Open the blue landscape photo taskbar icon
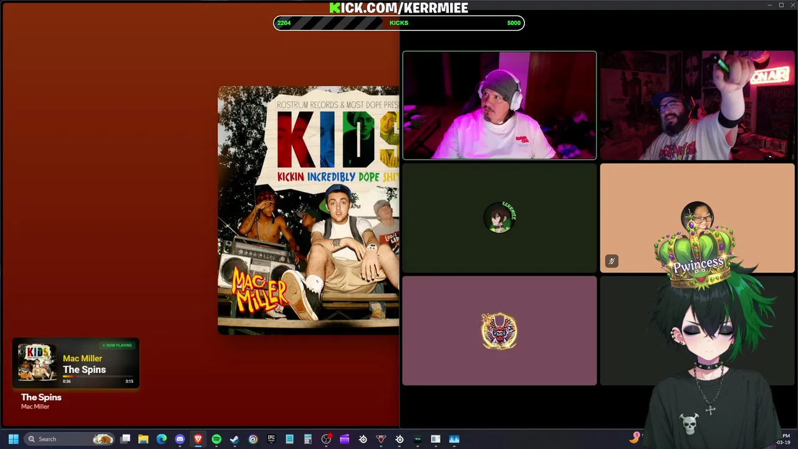798x449 pixels. [454, 439]
